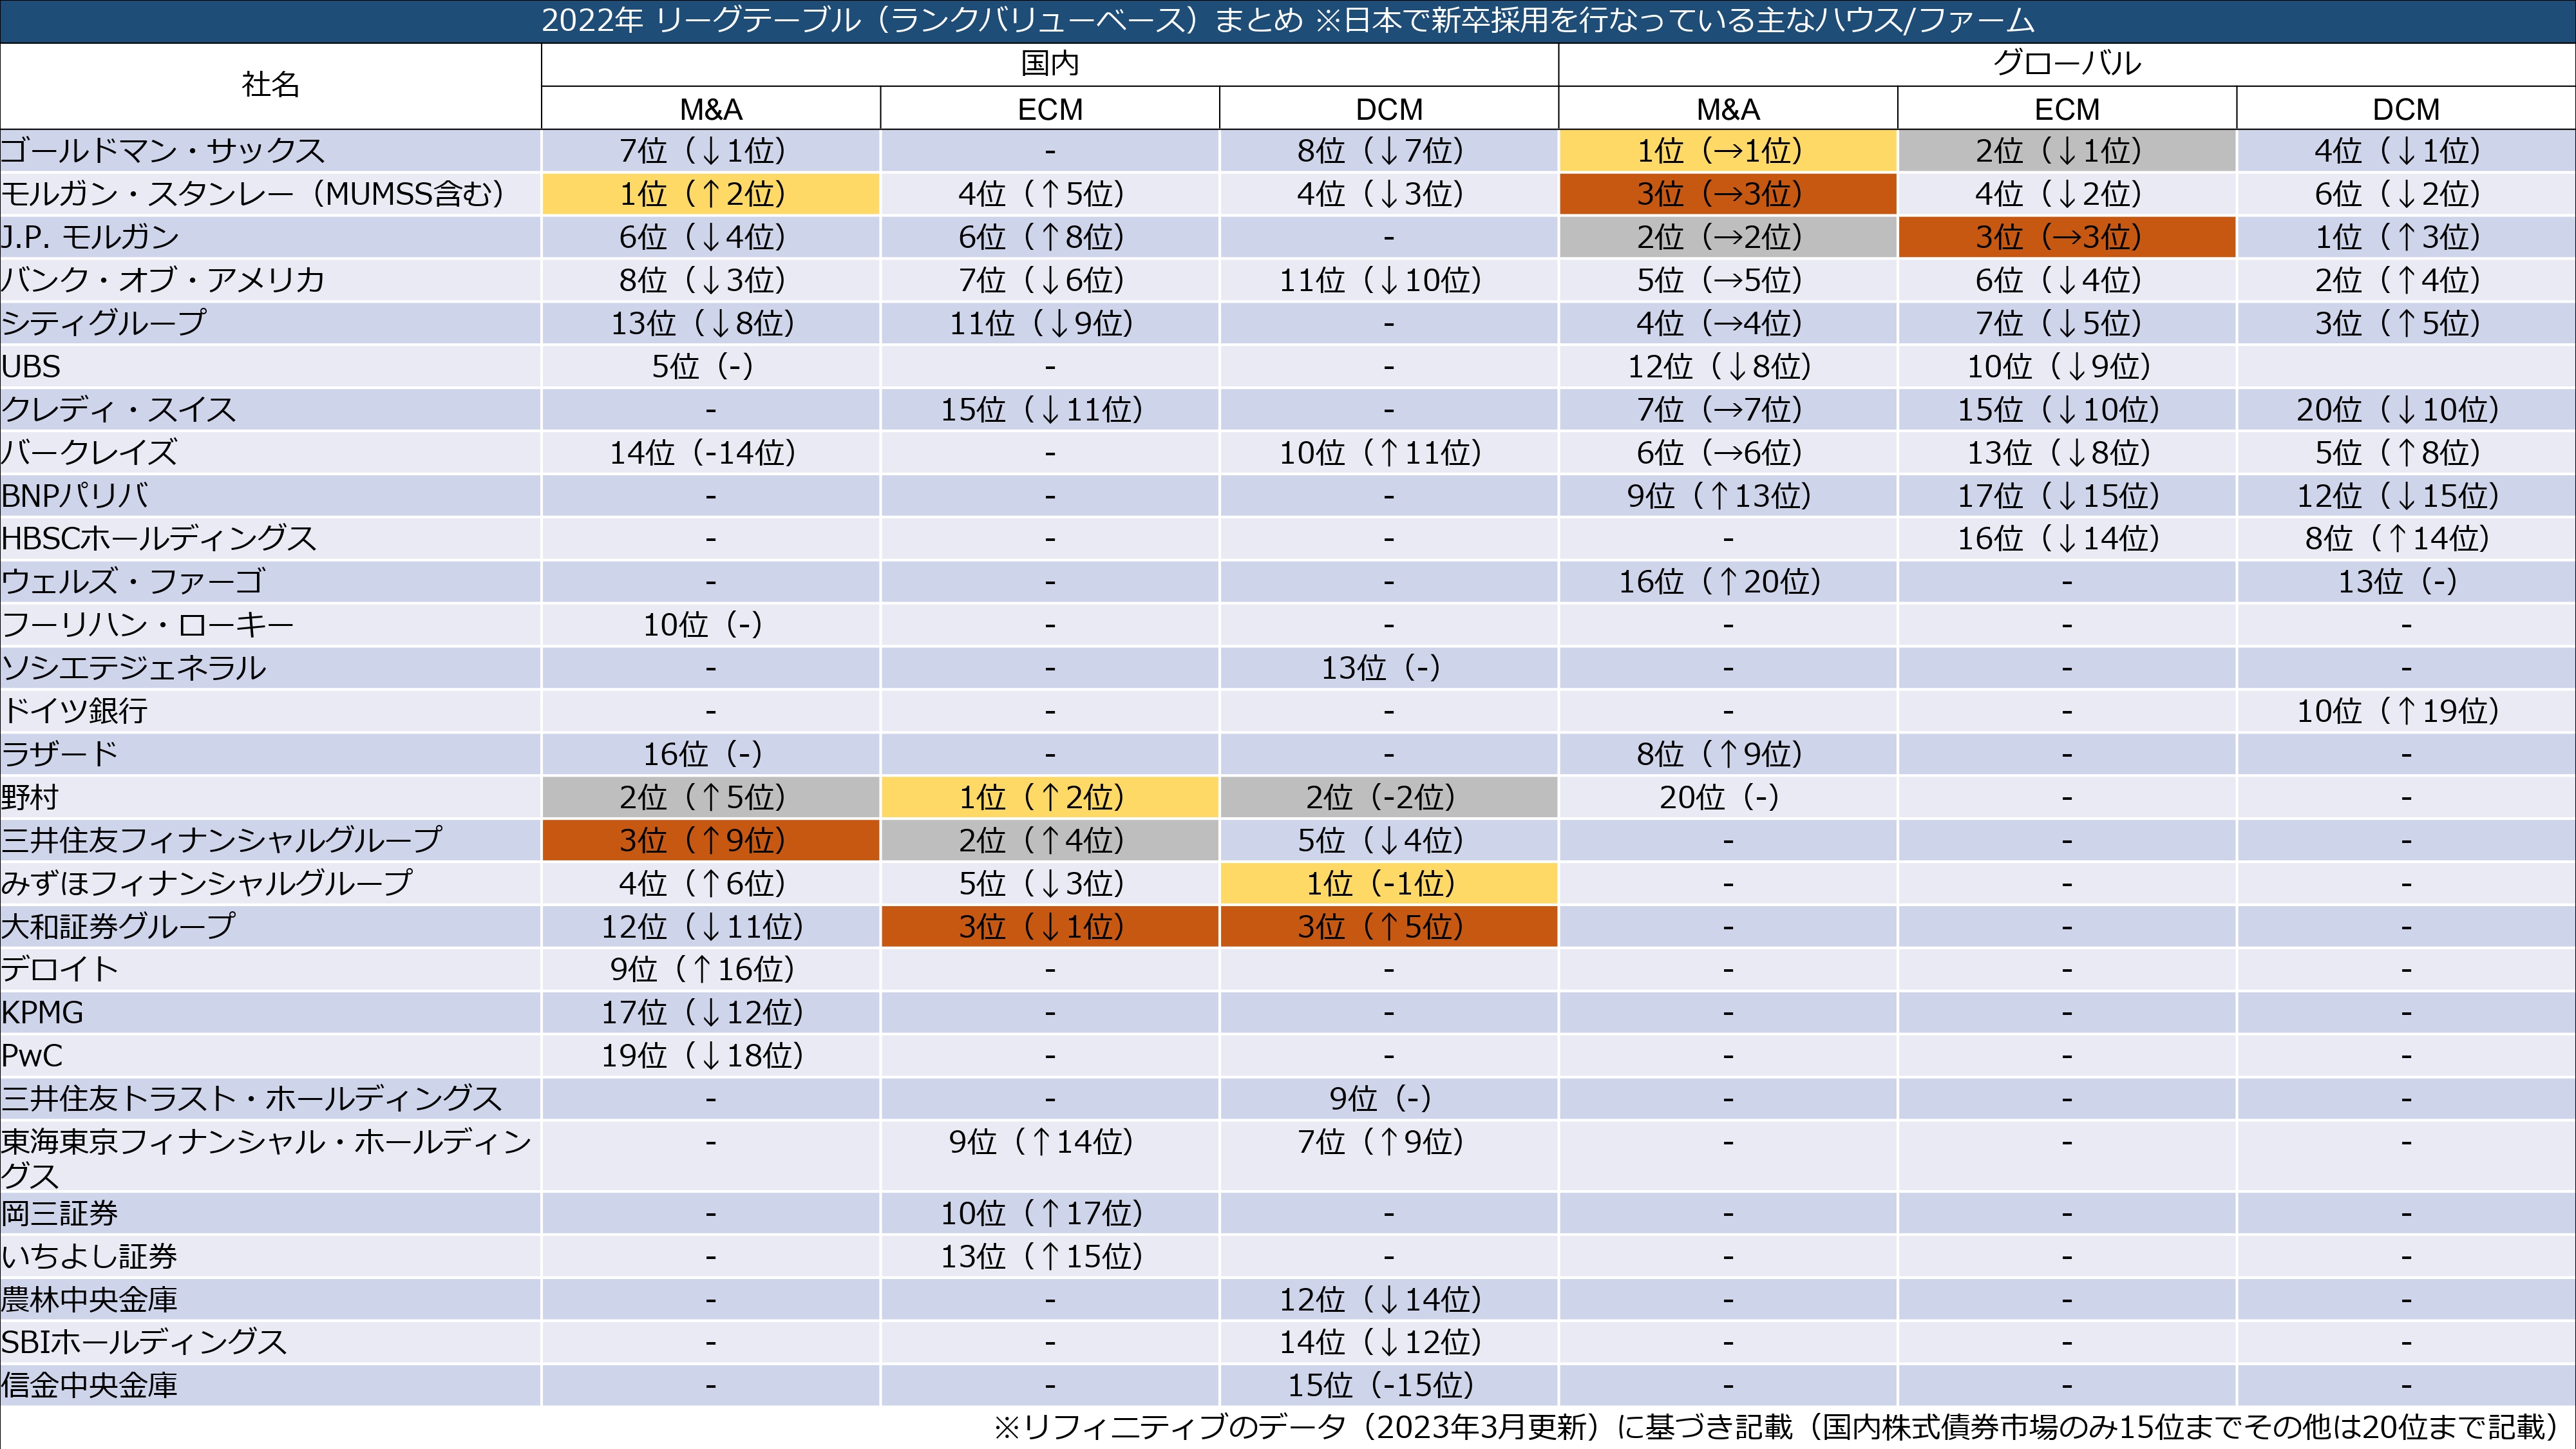Click the ドイツ銀行 row label
Image resolution: width=2576 pixels, height=1449 pixels.
[x=75, y=711]
